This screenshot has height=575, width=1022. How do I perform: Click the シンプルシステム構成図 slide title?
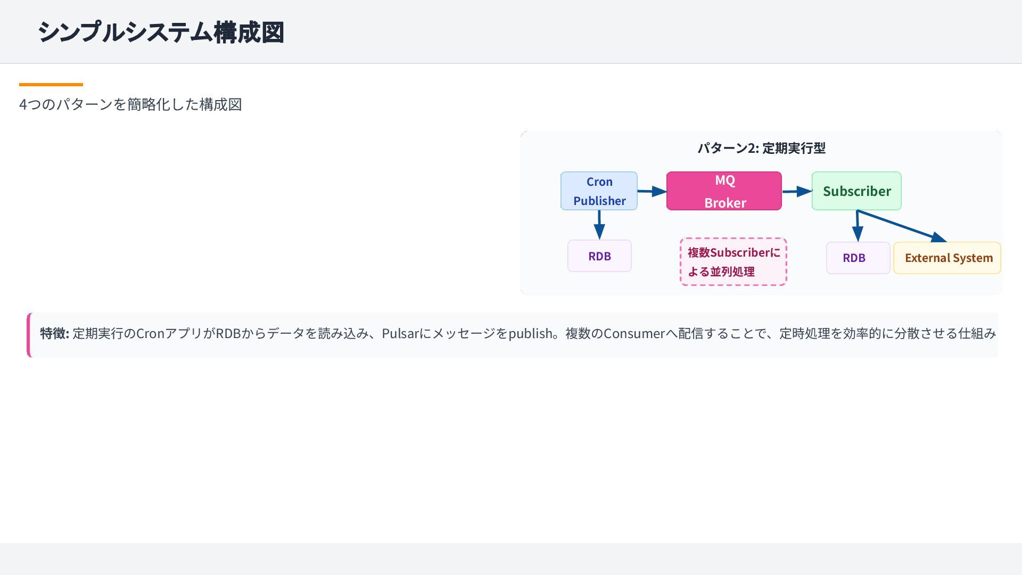161,32
